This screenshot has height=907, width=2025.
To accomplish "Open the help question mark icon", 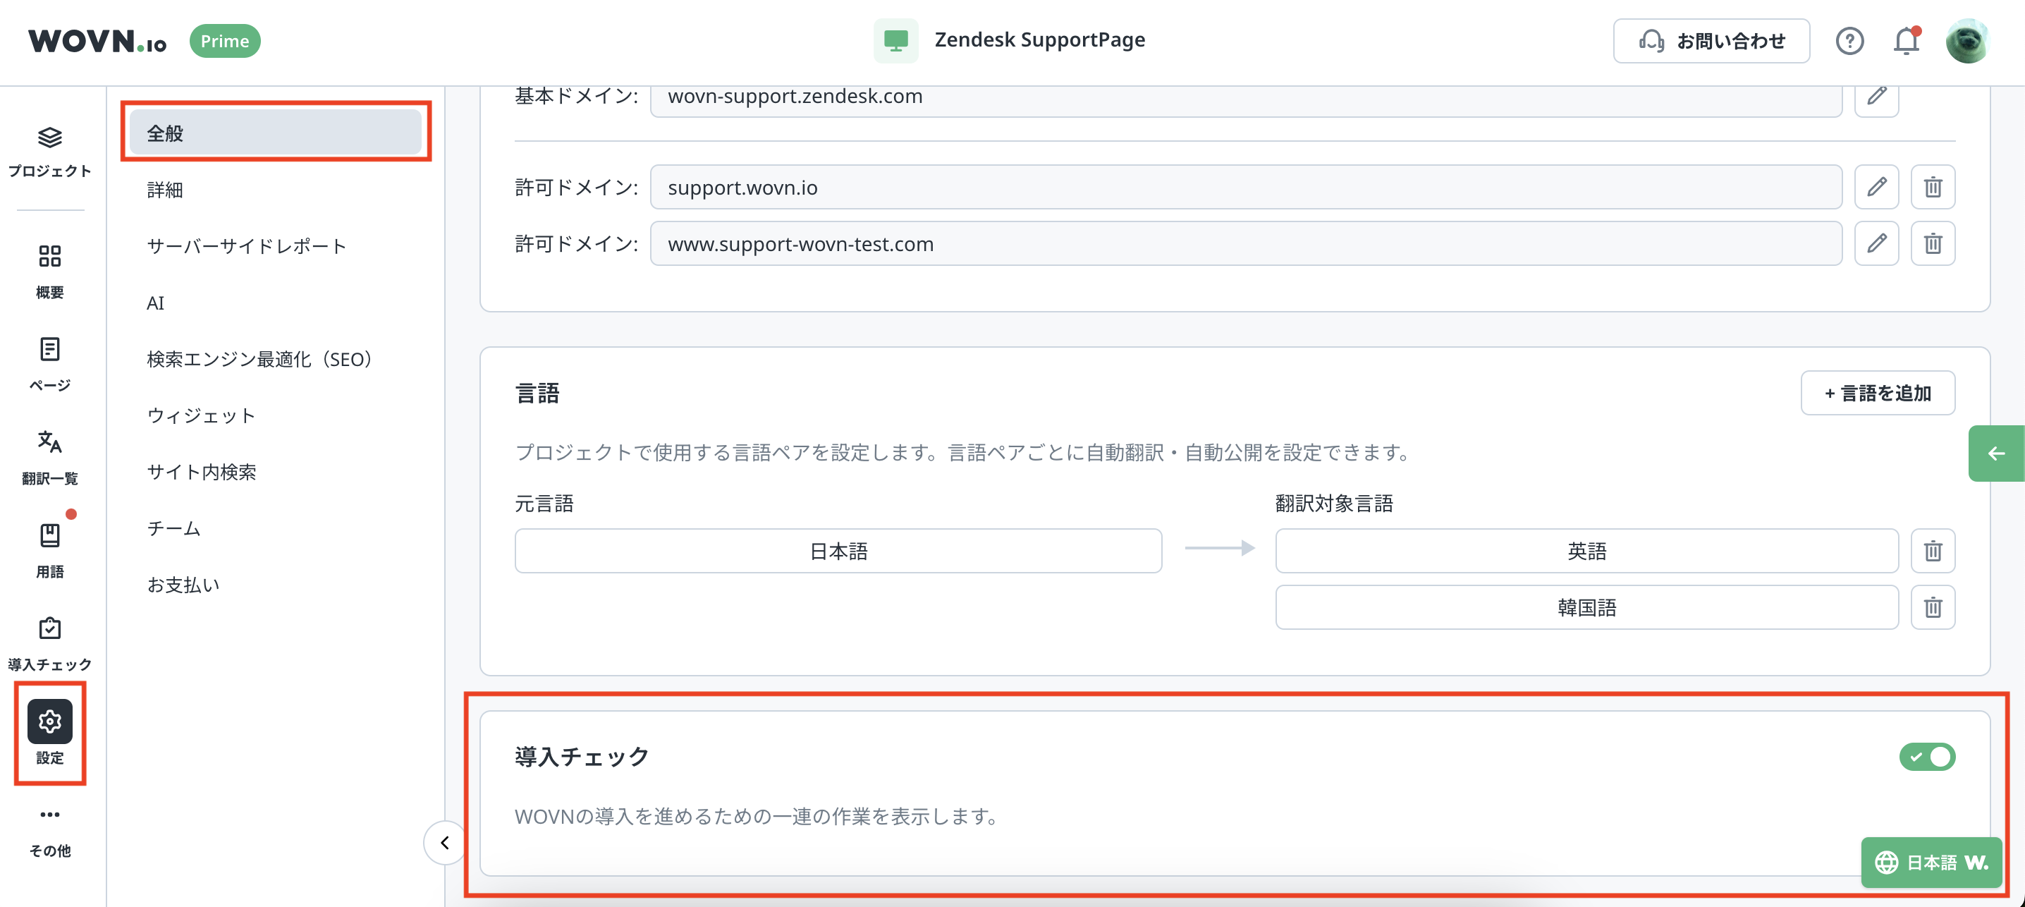I will (x=1849, y=41).
